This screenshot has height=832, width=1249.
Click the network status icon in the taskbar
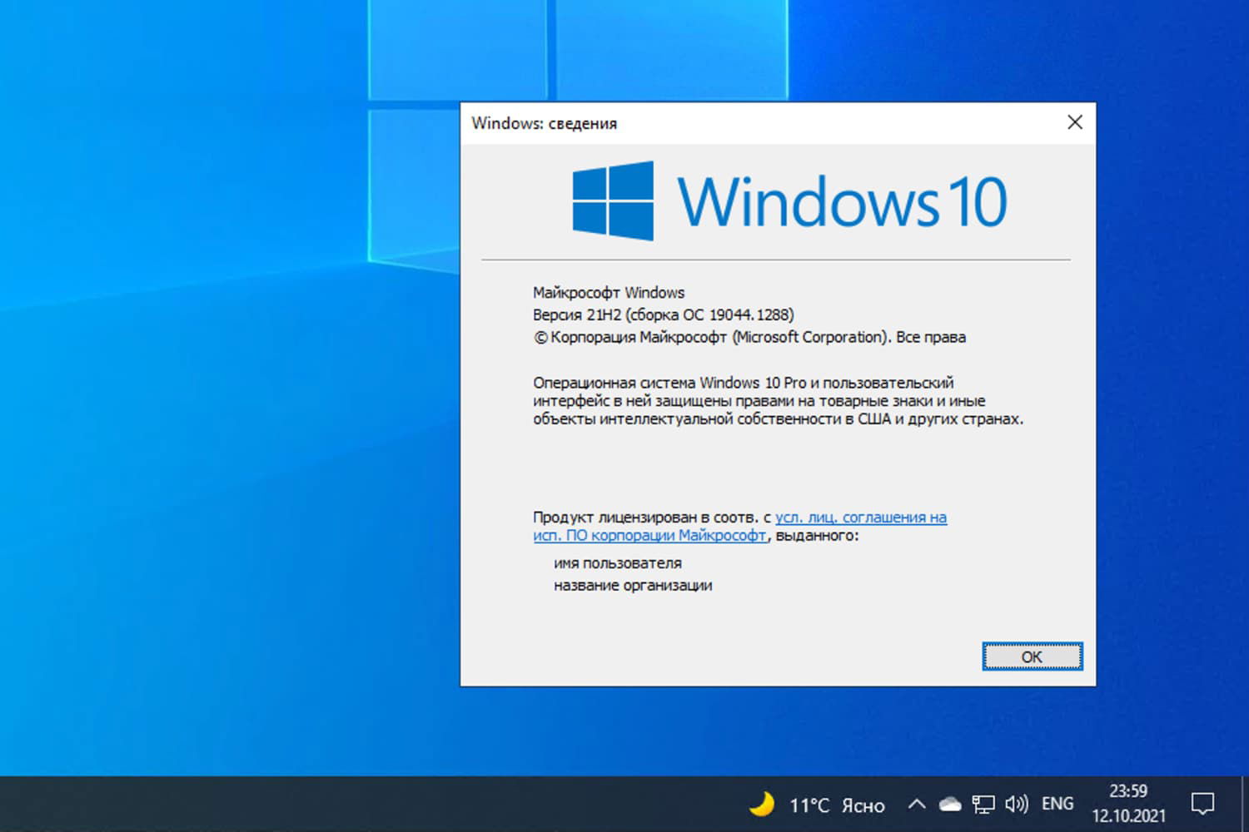tap(985, 804)
